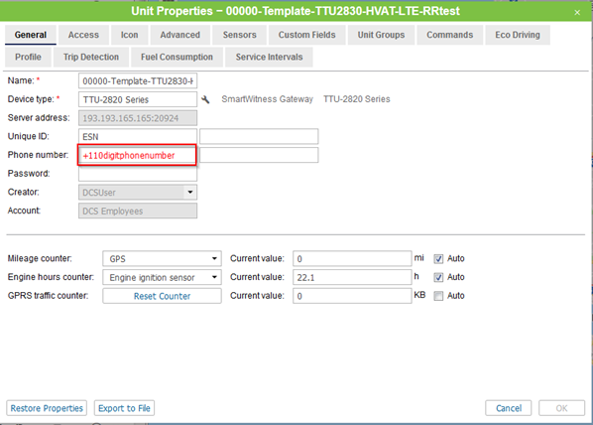The image size is (593, 425).
Task: Click the Reset Counter button
Action: click(162, 296)
